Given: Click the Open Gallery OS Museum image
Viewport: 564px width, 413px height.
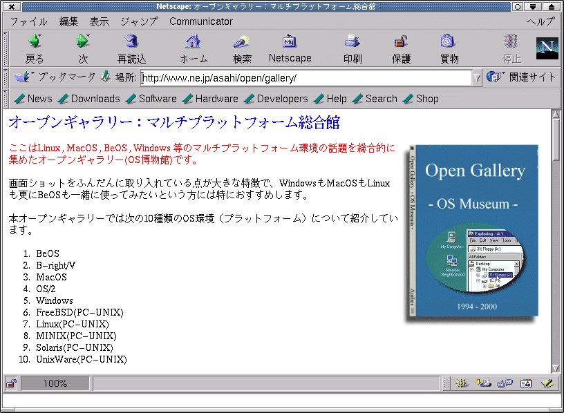Looking at the screenshot, I should point(472,232).
